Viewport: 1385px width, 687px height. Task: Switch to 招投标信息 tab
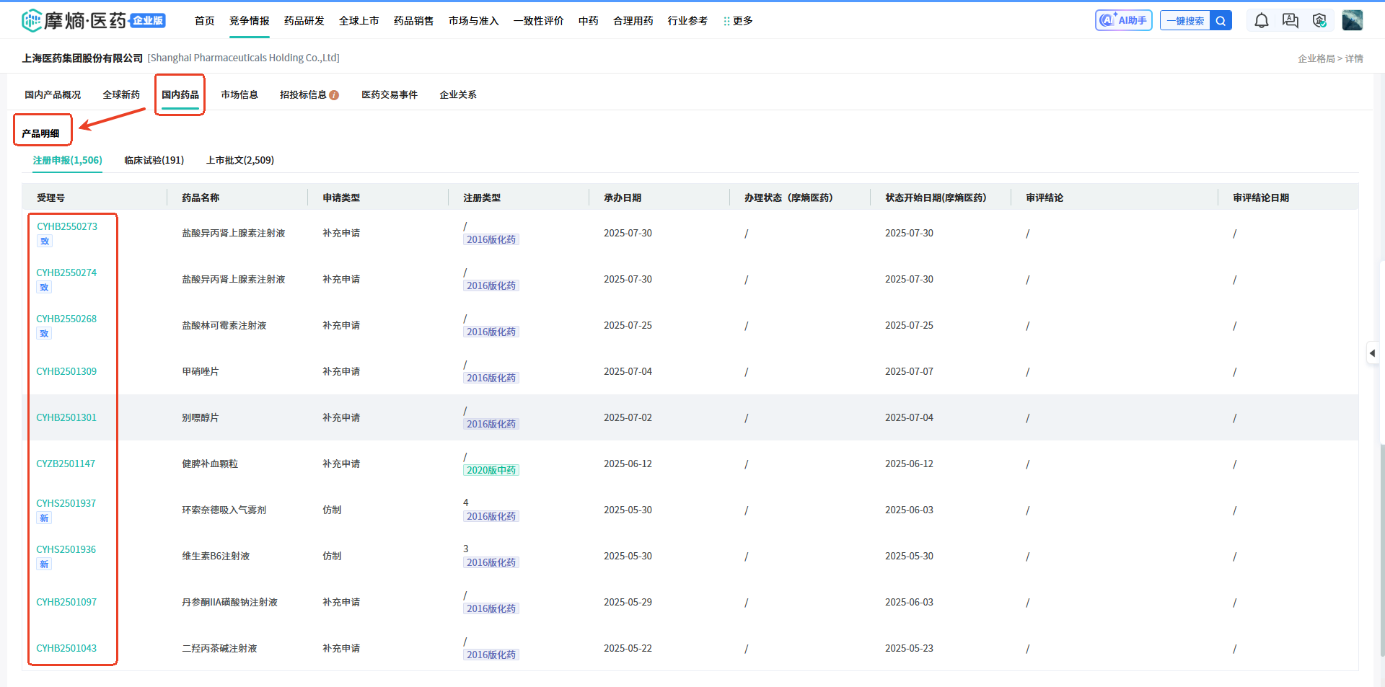(x=303, y=94)
